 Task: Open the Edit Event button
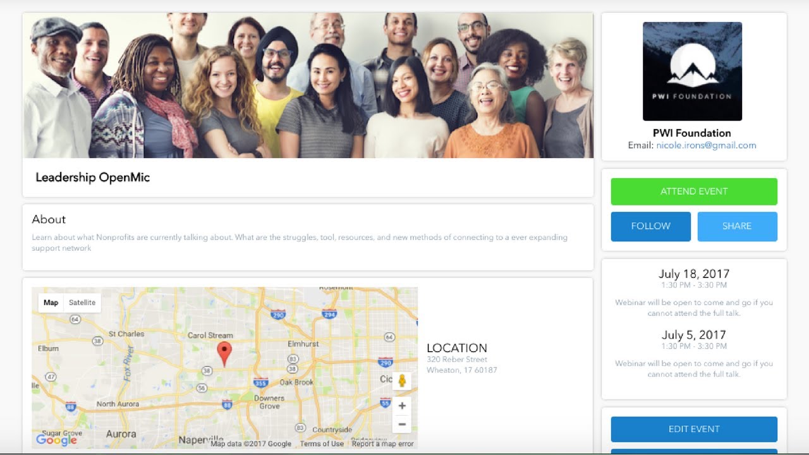coord(694,429)
